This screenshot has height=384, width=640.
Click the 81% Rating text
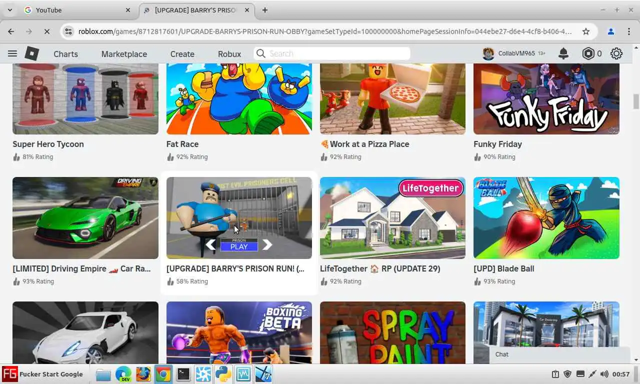click(x=37, y=157)
